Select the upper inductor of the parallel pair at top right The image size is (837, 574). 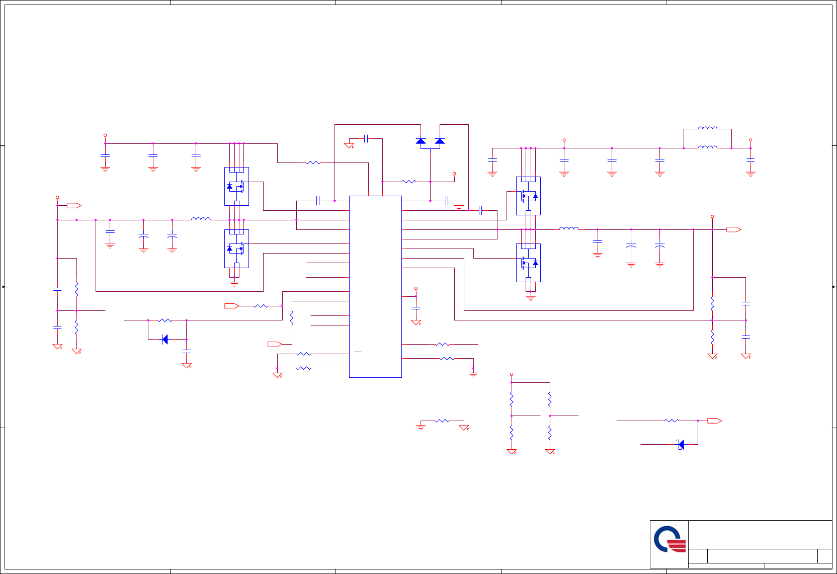[x=708, y=128]
